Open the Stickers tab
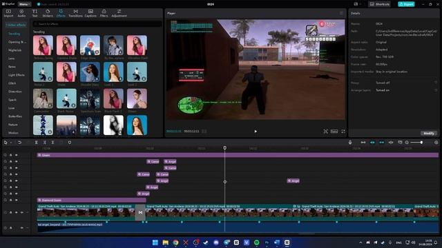Image resolution: width=442 pixels, height=248 pixels. point(48,13)
